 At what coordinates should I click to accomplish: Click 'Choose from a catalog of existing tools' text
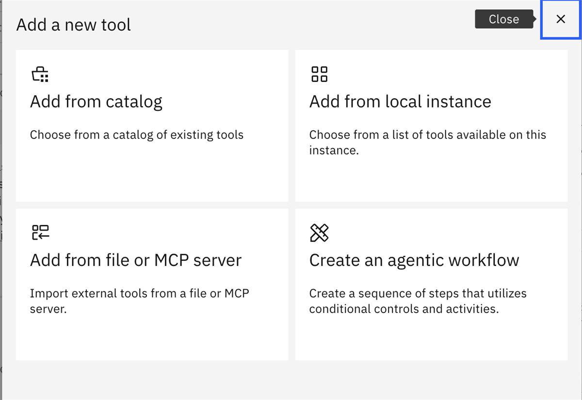(x=137, y=135)
